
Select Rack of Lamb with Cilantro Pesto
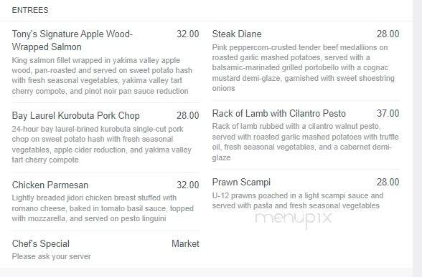278,114
